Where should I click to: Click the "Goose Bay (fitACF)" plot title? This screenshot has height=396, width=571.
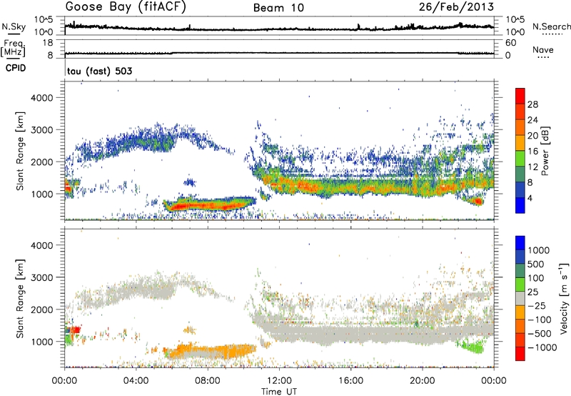tap(126, 7)
